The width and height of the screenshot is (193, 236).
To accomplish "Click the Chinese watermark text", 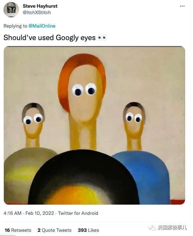I will coord(172,228).
